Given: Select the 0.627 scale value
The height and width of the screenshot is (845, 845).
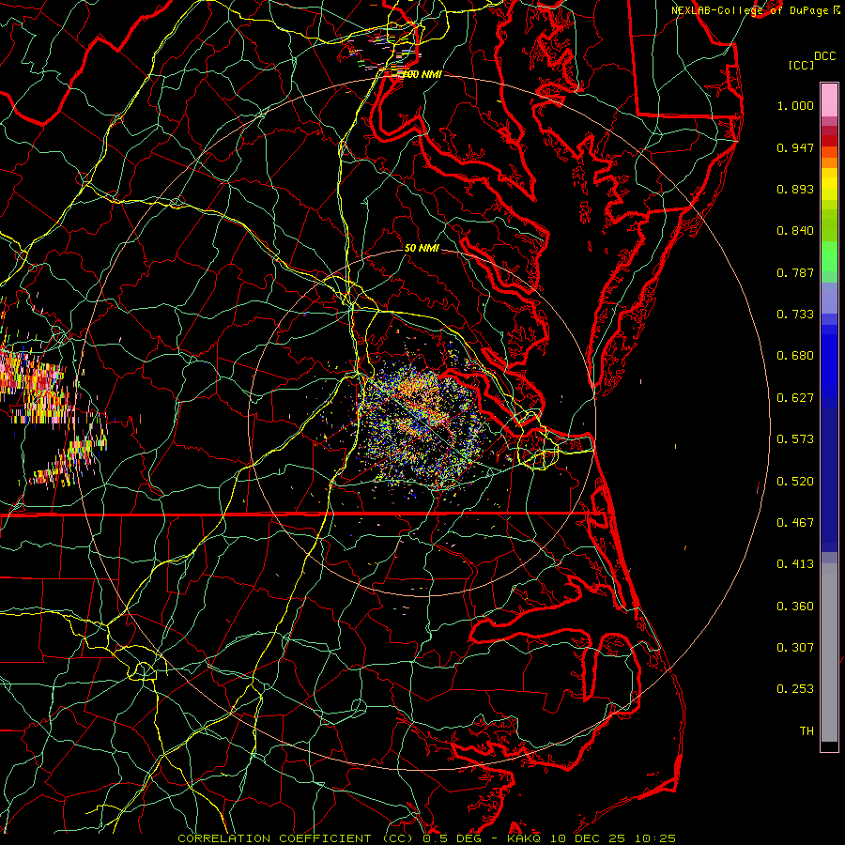Looking at the screenshot, I should coord(795,398).
